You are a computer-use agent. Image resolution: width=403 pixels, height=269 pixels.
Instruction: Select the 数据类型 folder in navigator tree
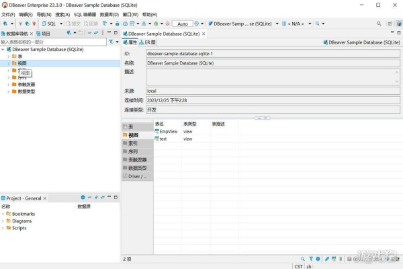(26, 91)
